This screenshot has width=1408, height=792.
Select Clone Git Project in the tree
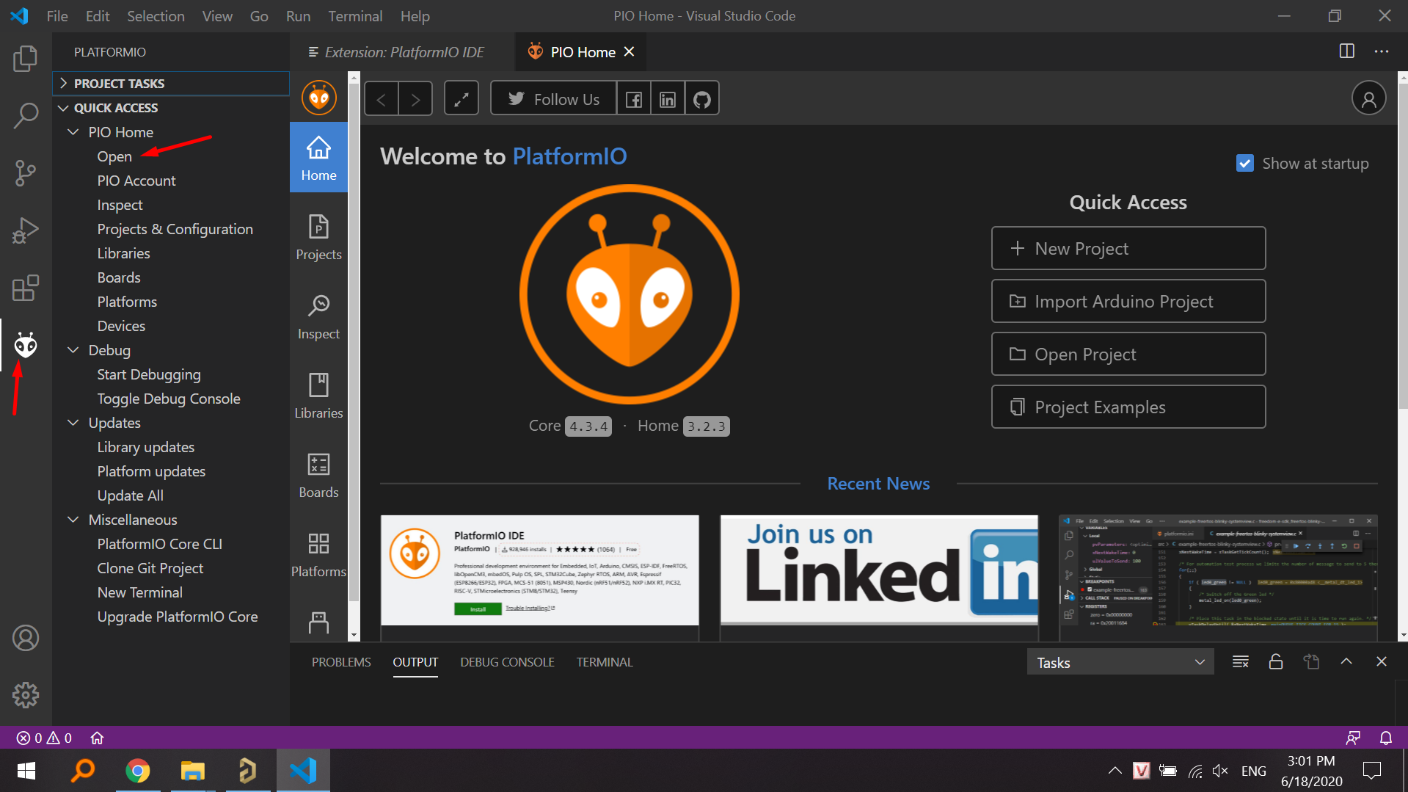point(150,567)
